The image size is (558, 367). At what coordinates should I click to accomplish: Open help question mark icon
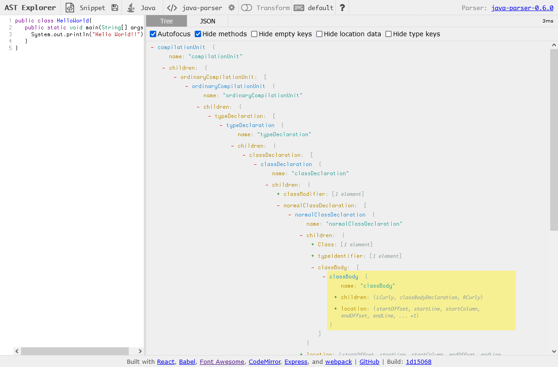[342, 8]
